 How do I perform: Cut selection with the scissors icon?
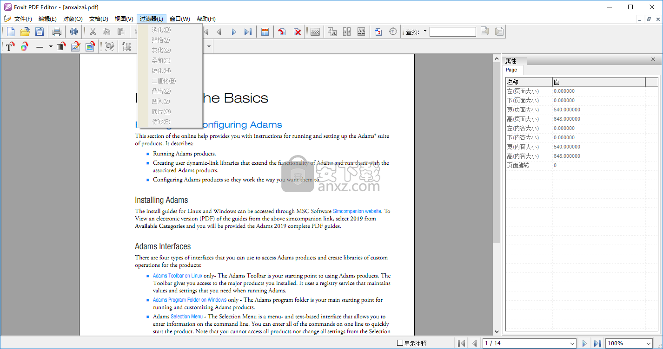click(93, 32)
